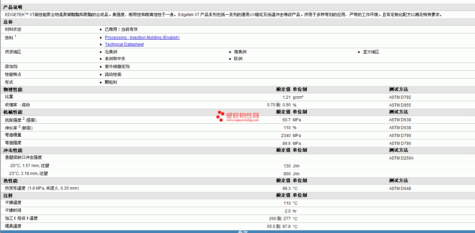The height and width of the screenshot is (233, 475).
Task: Click the 2340 flexural modulus value
Action: 286,136
